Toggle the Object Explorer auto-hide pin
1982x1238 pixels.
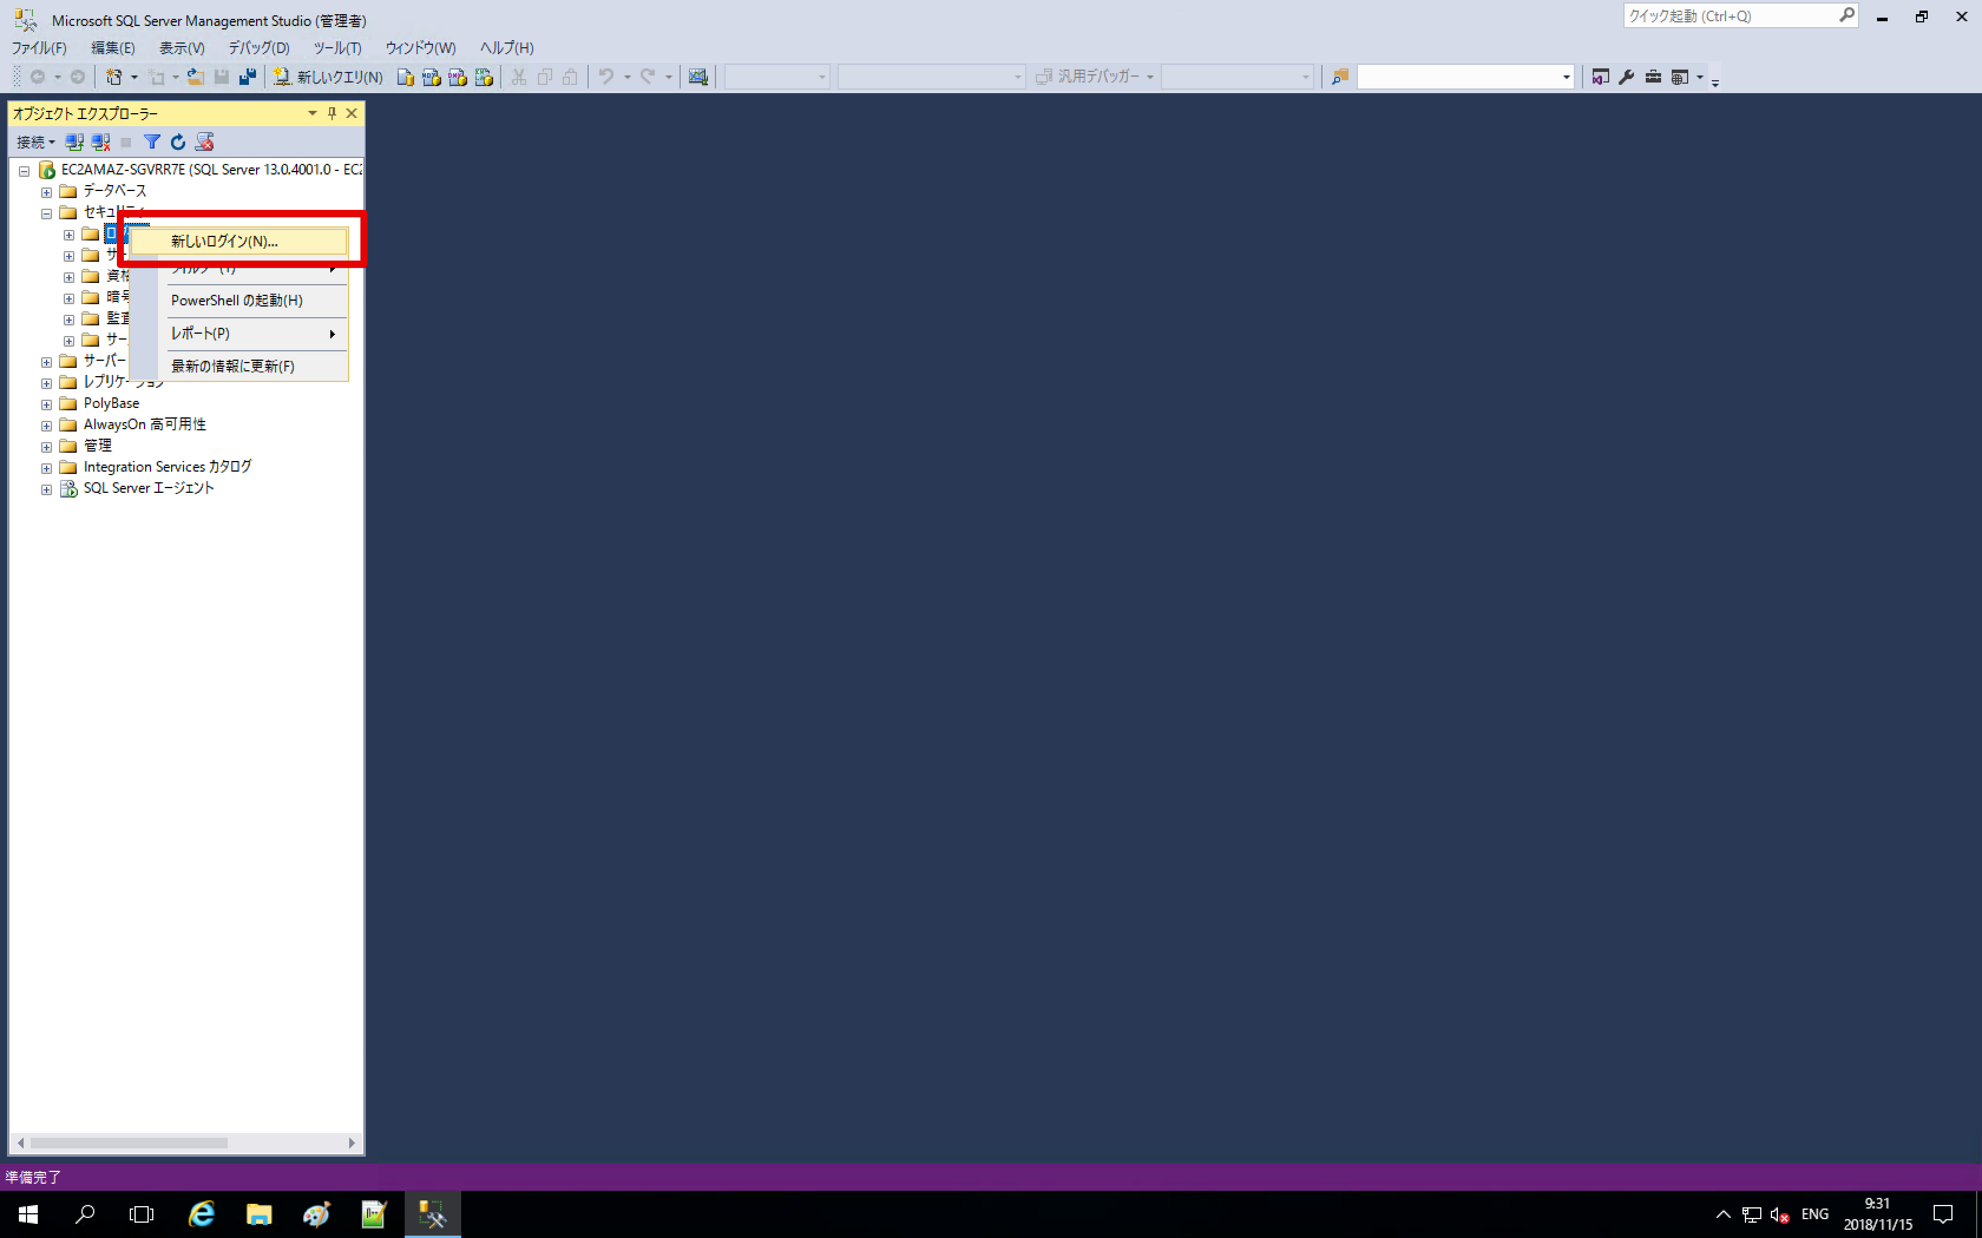coord(332,113)
